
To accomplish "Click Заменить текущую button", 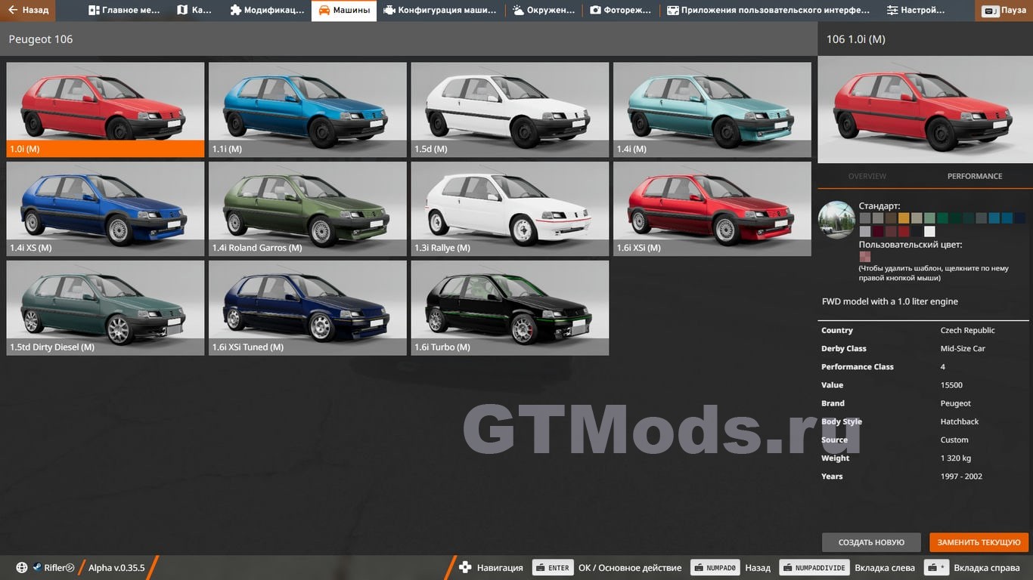I will click(x=979, y=542).
